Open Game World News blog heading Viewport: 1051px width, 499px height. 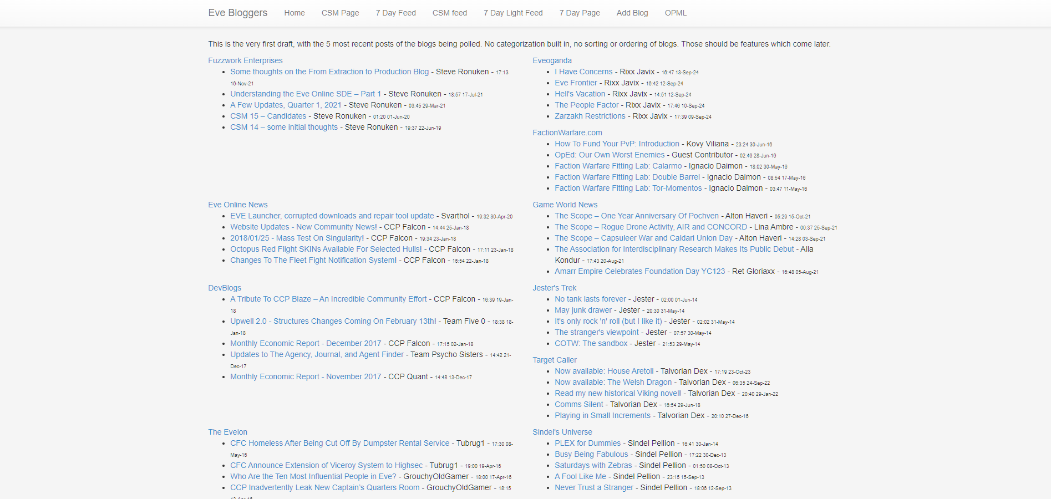[x=565, y=205]
